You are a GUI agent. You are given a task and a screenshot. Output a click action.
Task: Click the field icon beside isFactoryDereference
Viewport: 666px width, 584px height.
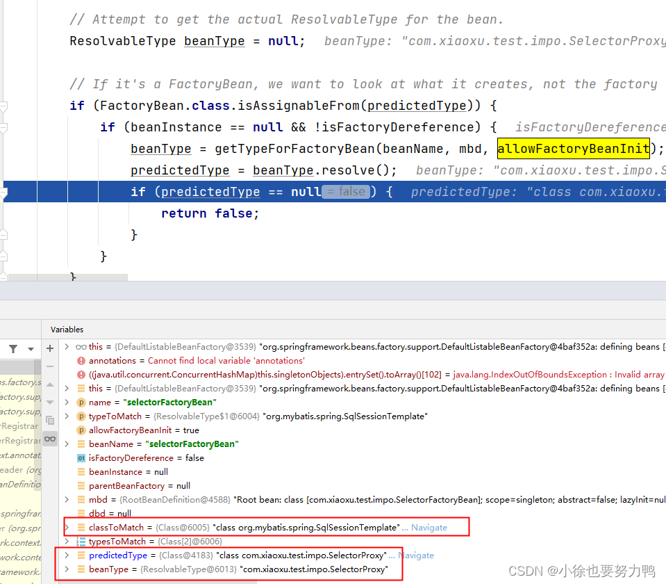[81, 458]
